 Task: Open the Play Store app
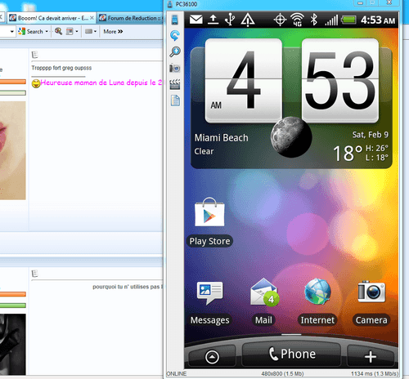click(209, 222)
